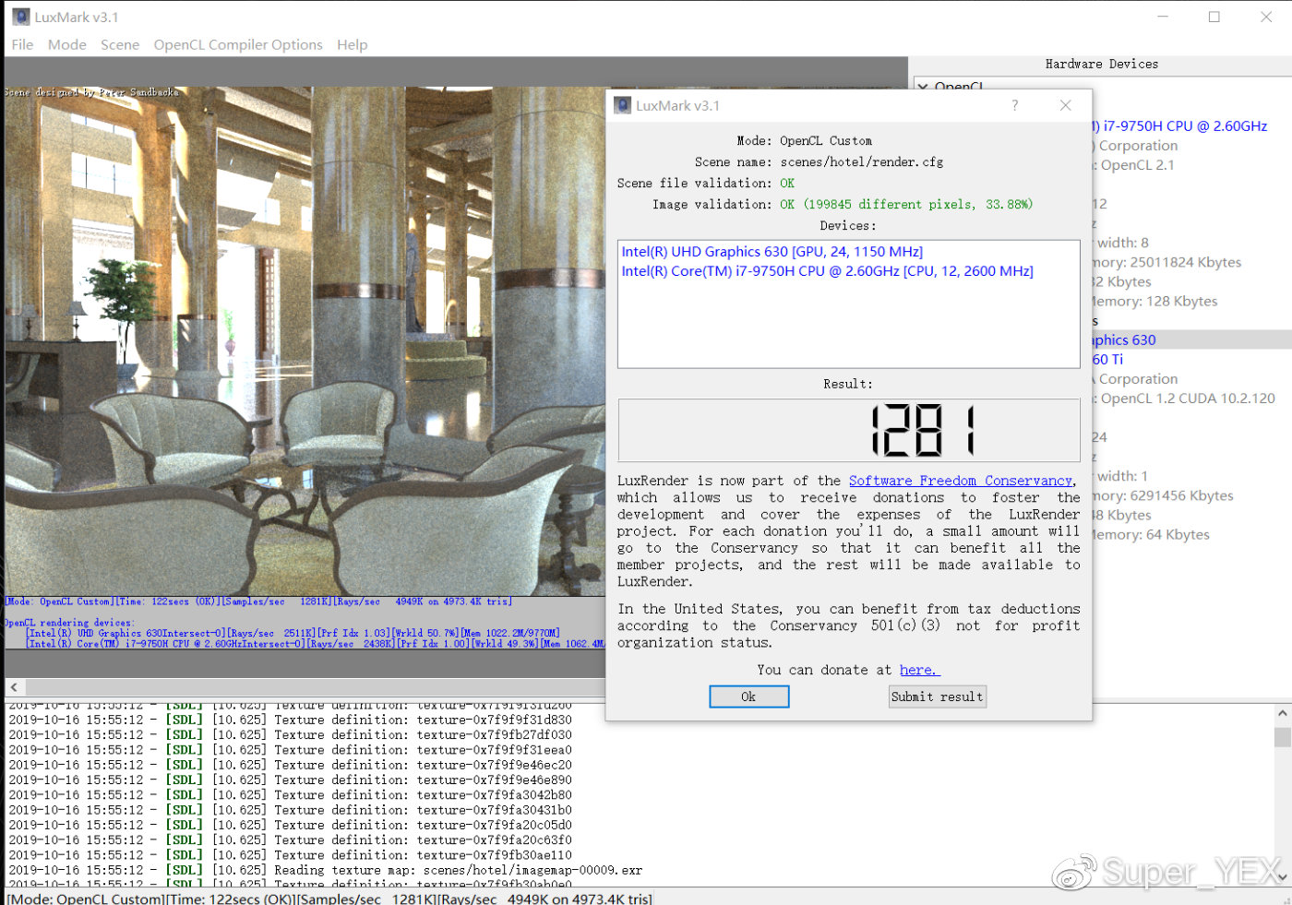Click the 'lemory: 64 Kbytes' tree row
This screenshot has width=1292, height=905.
click(1151, 534)
